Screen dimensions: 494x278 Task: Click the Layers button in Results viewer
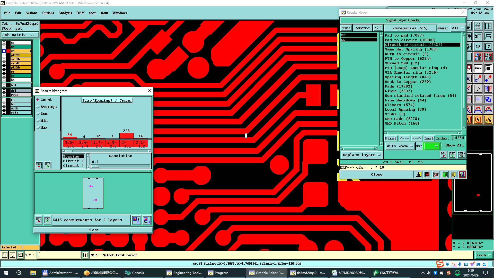click(x=362, y=28)
